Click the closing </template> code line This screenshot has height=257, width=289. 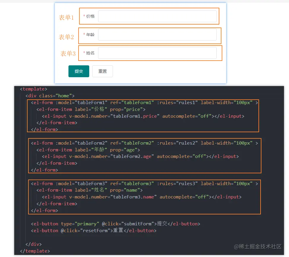(x=35, y=251)
